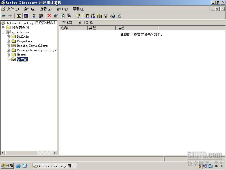Click the Cut scissors icon
Screen dimensions: 226x170
coord(34,16)
